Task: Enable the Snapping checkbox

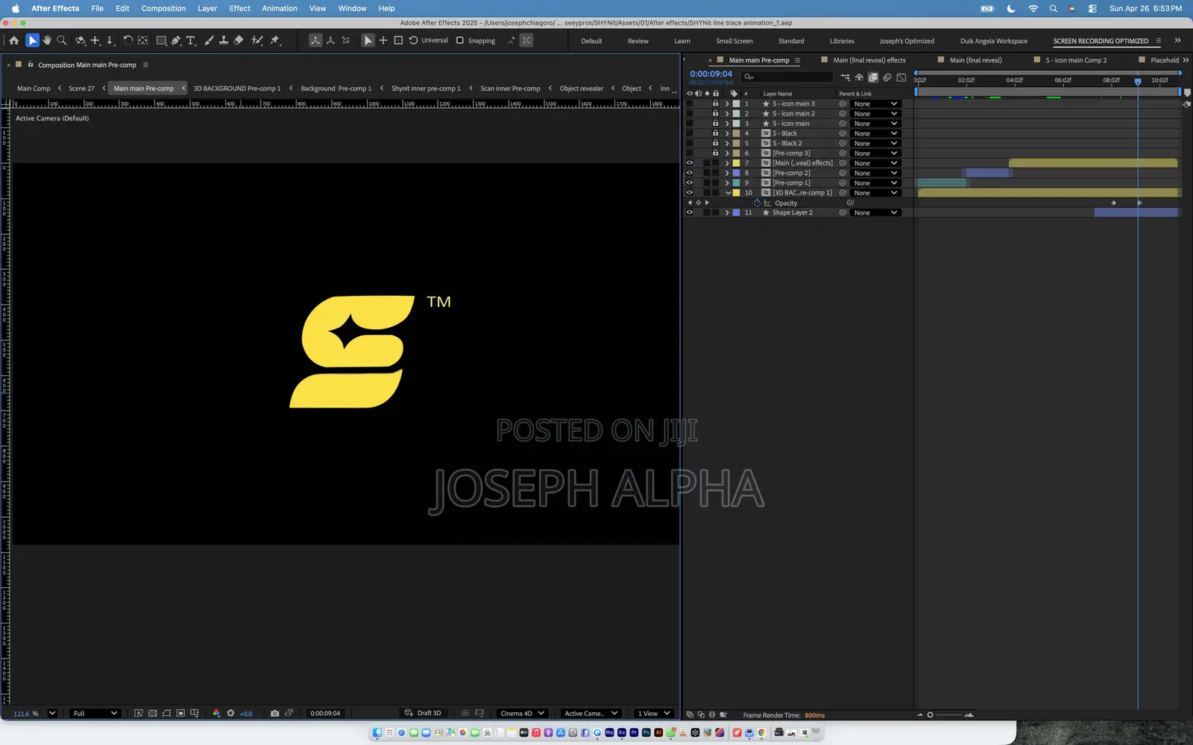Action: click(459, 40)
